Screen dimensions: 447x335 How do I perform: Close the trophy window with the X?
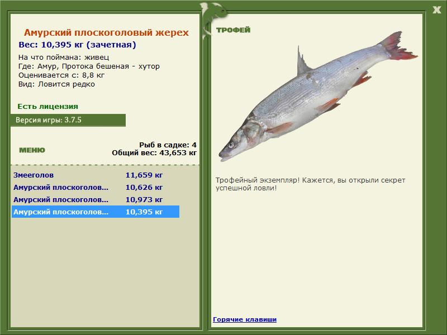point(436,10)
